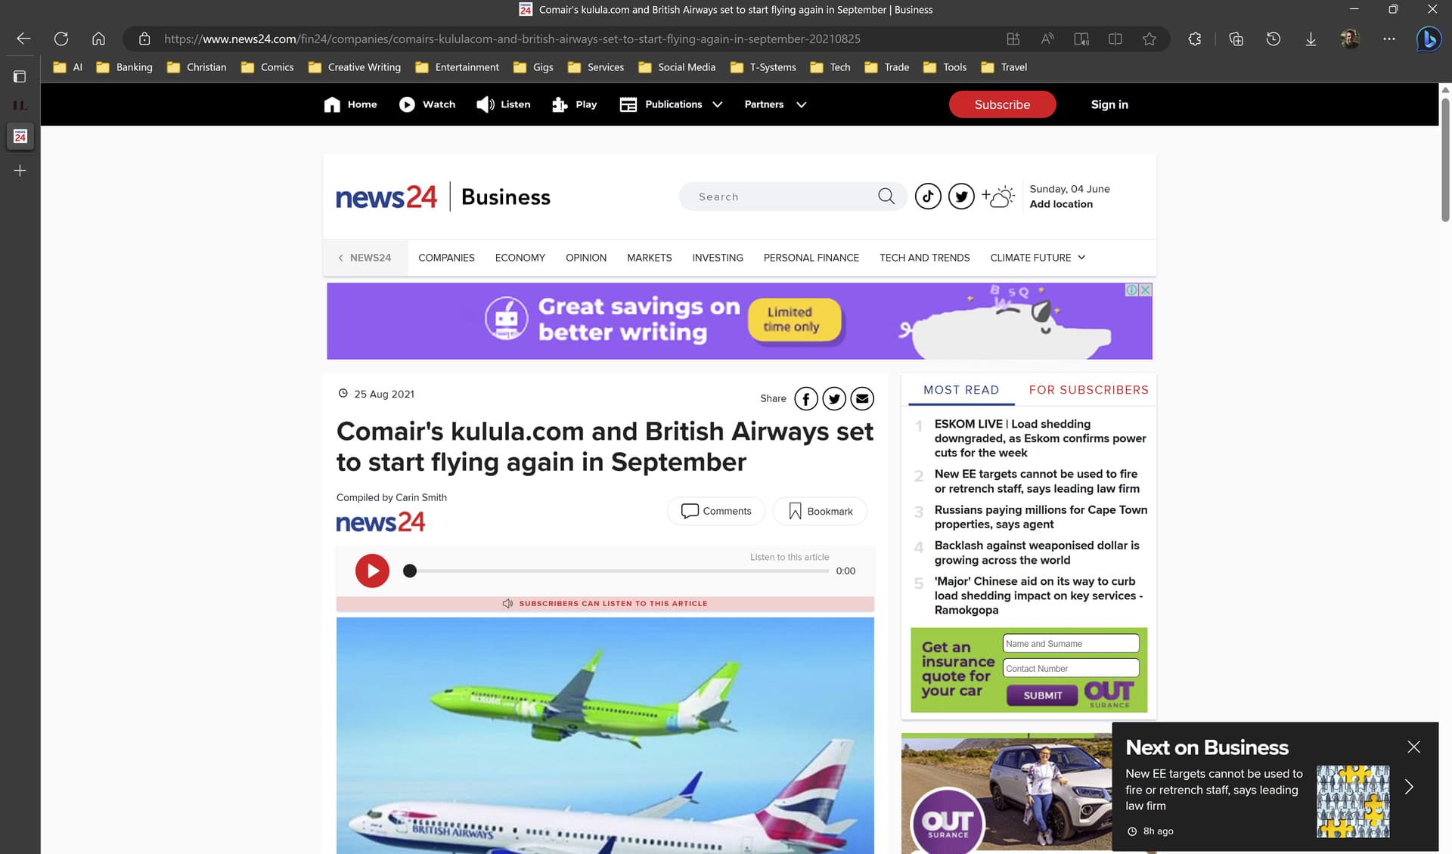Open Bing sidebar icon
The width and height of the screenshot is (1452, 854).
click(1429, 39)
